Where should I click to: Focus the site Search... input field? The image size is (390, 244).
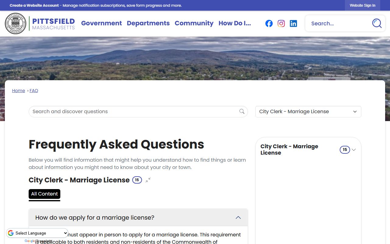tap(338, 23)
